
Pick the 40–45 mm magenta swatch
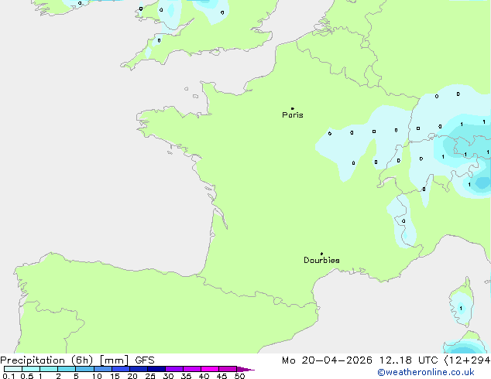[210, 369]
